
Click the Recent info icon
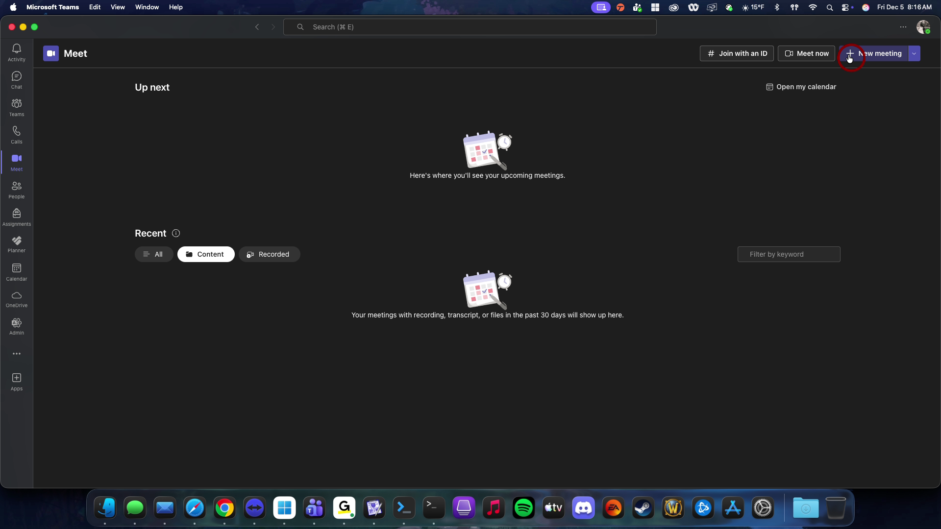click(x=176, y=233)
